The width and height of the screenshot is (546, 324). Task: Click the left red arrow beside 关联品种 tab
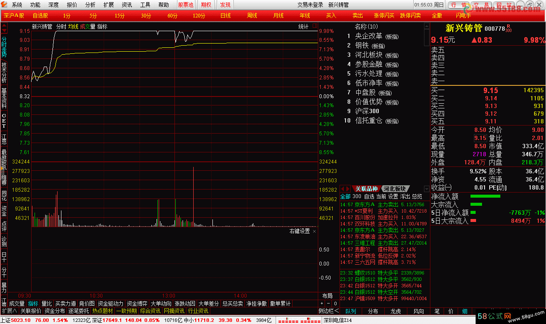point(343,189)
